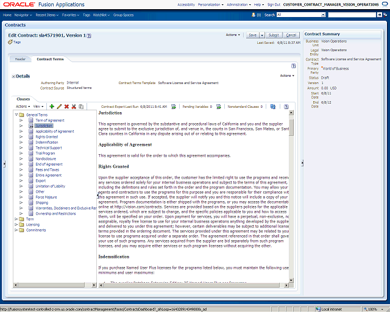Open help icon next to Edit Contract title
Image resolution: width=390 pixels, height=312 pixels.
(x=89, y=35)
